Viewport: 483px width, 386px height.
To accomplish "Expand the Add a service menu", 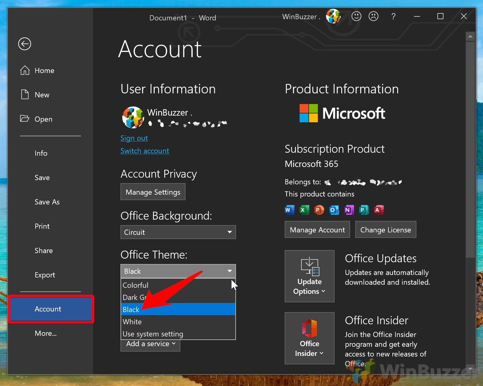I will click(x=151, y=345).
